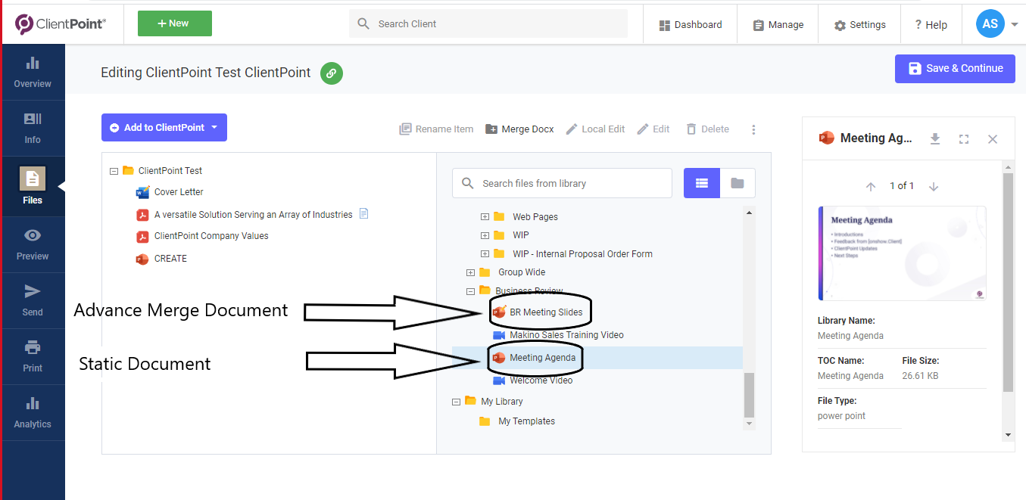Click the preview panel scrollbar thumb
The width and height of the screenshot is (1026, 500).
[x=1008, y=282]
